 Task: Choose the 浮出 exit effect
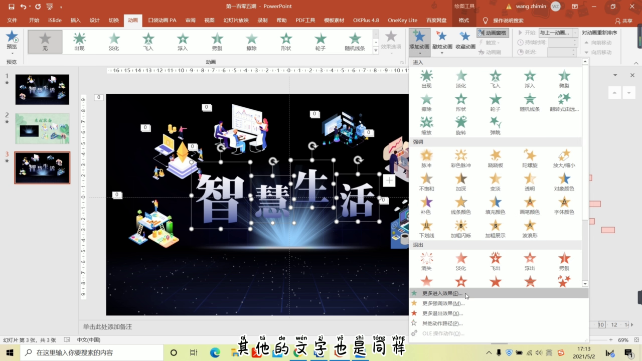[x=530, y=262]
